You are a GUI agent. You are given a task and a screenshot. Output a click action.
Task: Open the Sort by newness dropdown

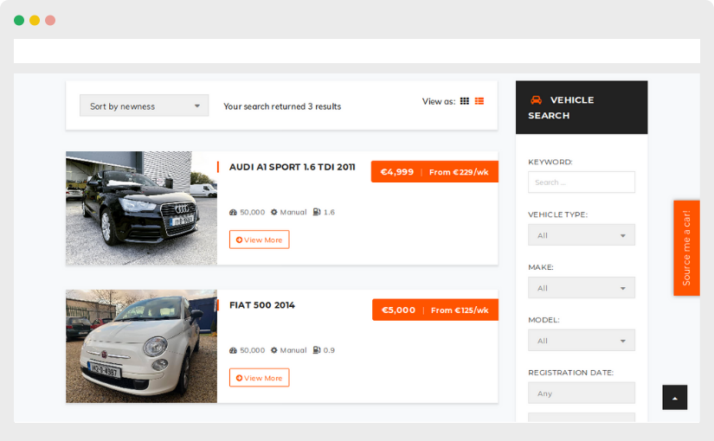[144, 105]
